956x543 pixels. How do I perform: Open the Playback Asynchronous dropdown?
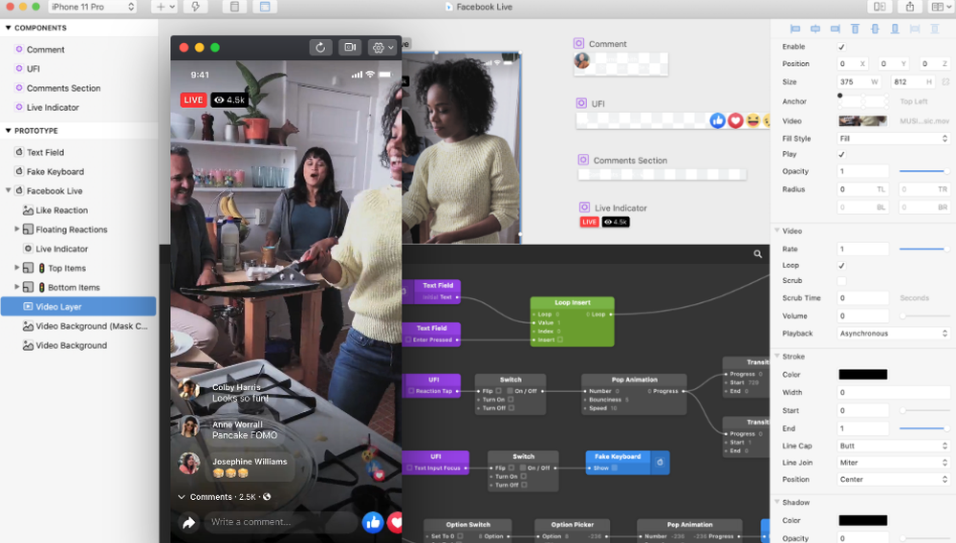tap(894, 334)
